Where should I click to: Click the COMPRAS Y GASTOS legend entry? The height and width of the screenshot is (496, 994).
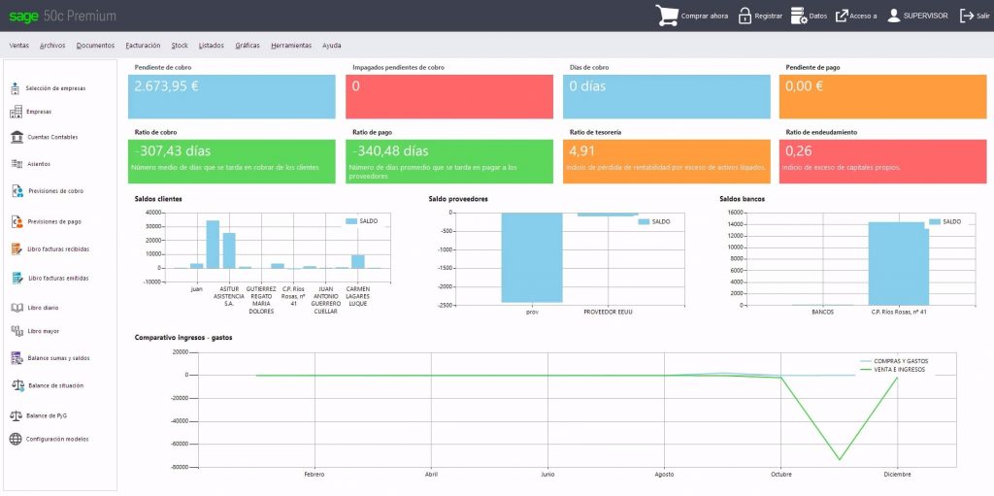[x=892, y=361]
